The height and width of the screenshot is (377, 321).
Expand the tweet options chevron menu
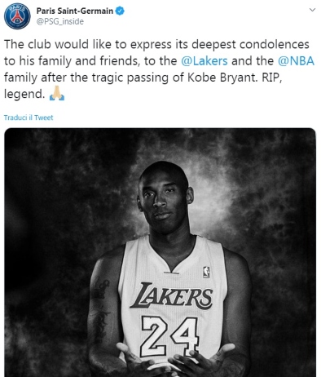(313, 10)
